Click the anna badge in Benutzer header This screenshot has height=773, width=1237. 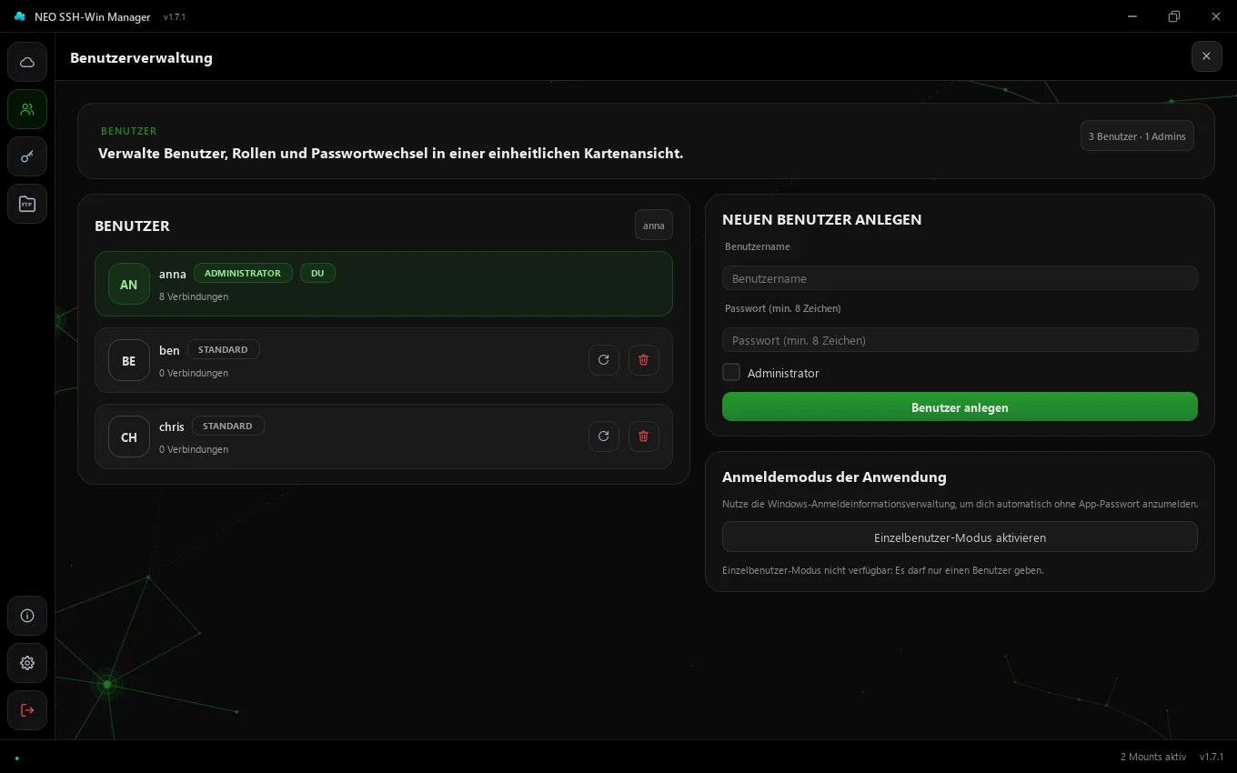(654, 225)
